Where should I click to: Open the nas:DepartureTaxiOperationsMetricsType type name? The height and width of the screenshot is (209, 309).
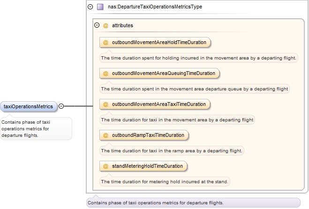click(x=155, y=7)
